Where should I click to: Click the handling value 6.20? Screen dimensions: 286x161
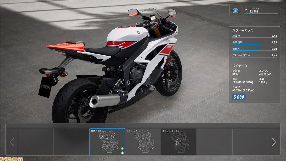click(x=274, y=49)
